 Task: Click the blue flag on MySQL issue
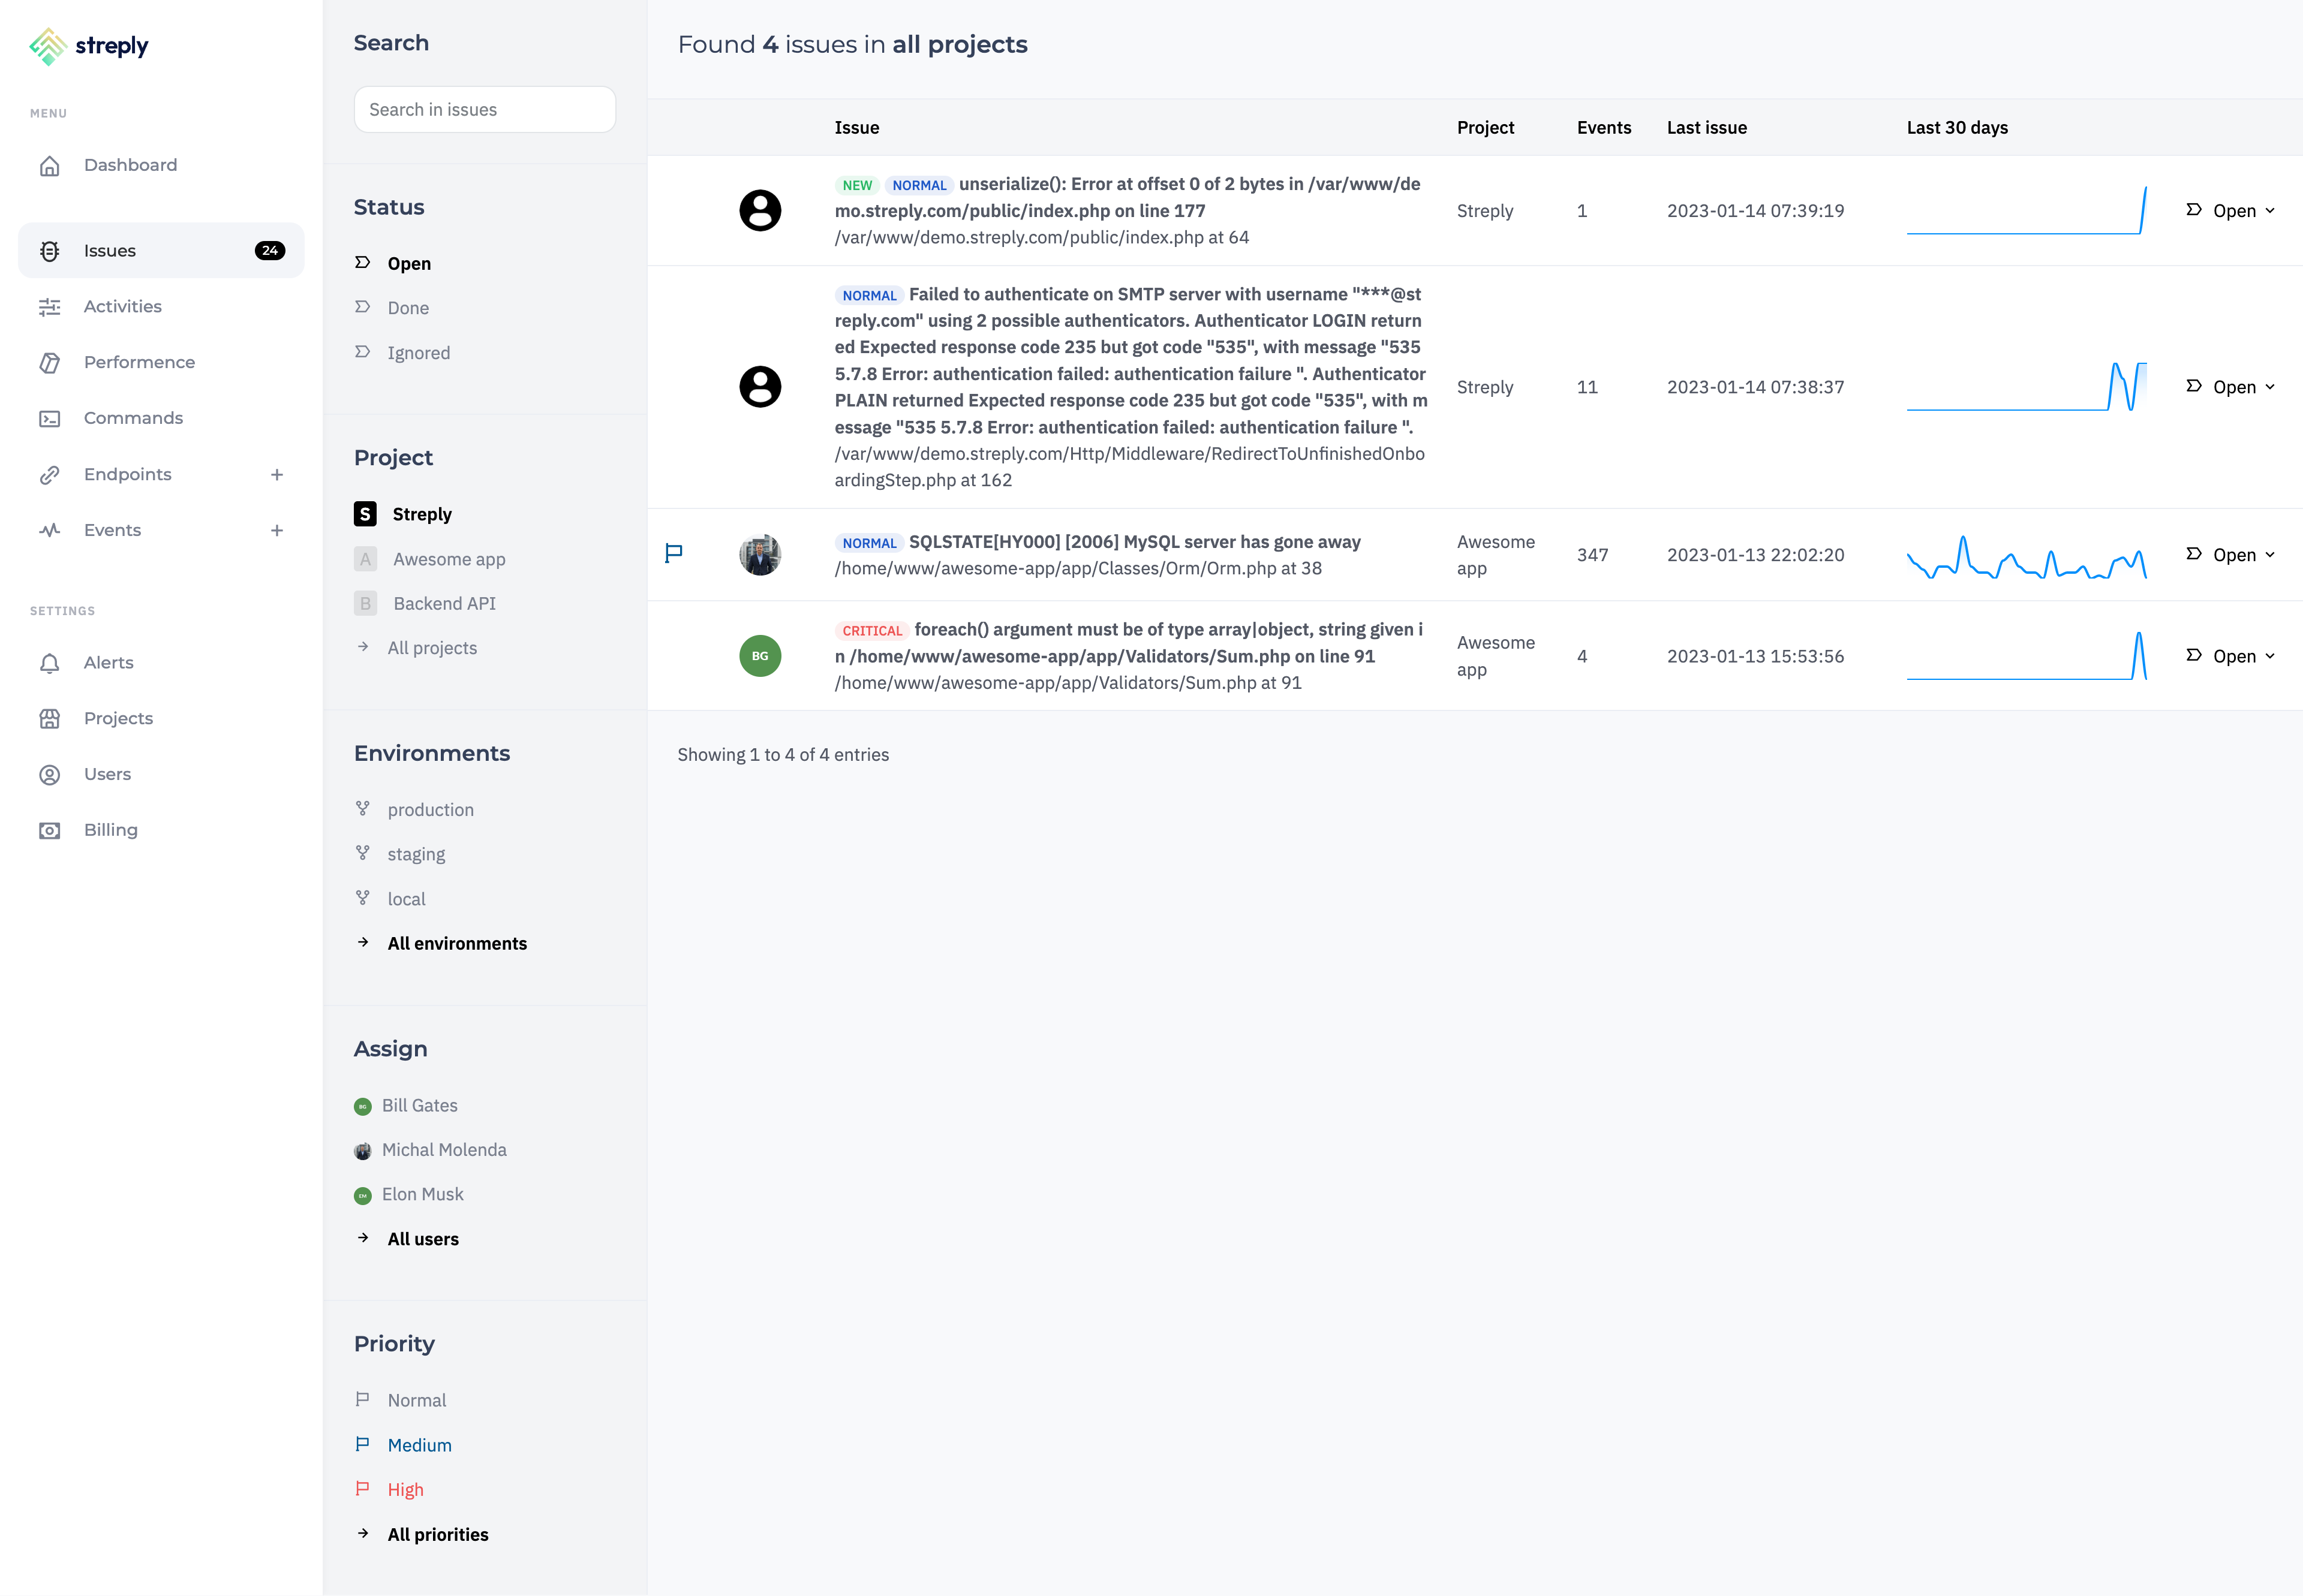click(674, 553)
